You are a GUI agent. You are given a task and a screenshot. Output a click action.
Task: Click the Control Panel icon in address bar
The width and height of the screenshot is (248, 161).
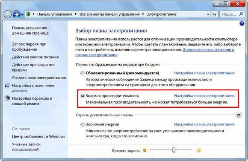tap(28, 14)
